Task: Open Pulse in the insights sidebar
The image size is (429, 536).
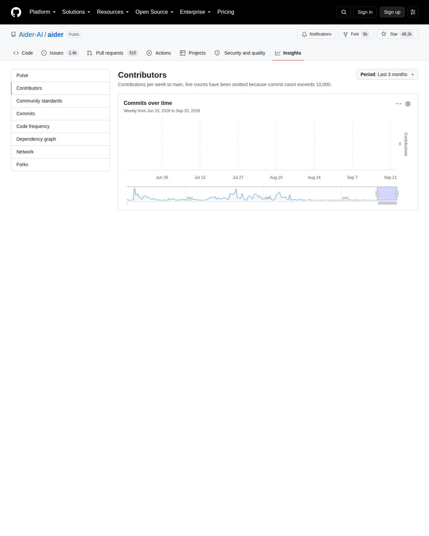Action: point(60,75)
